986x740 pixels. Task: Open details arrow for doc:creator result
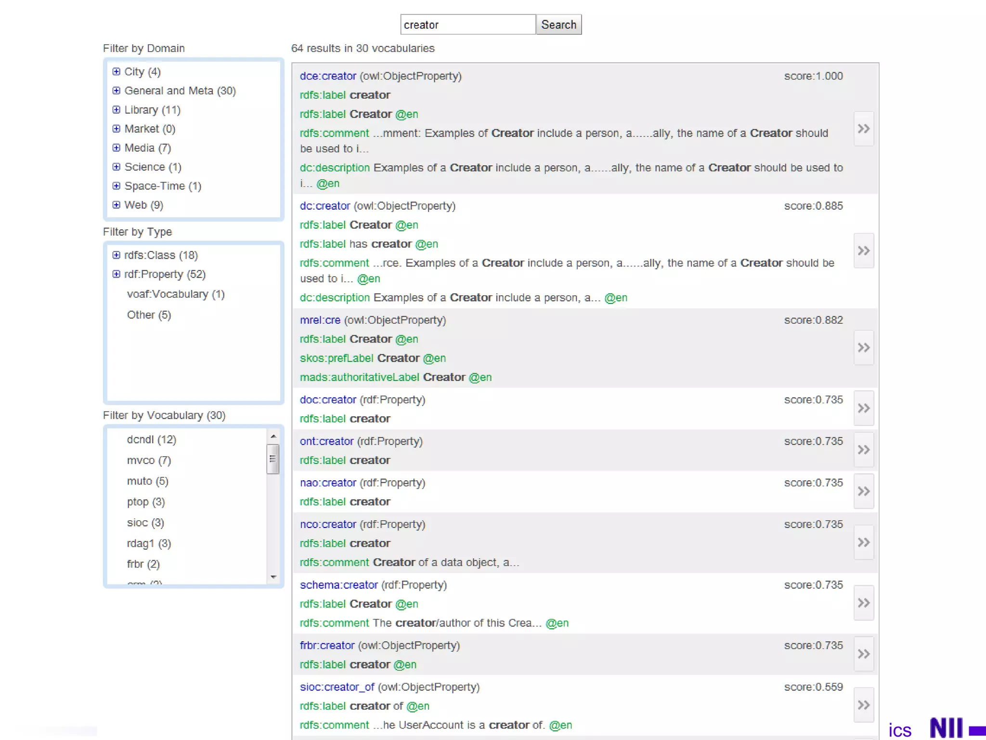(864, 408)
